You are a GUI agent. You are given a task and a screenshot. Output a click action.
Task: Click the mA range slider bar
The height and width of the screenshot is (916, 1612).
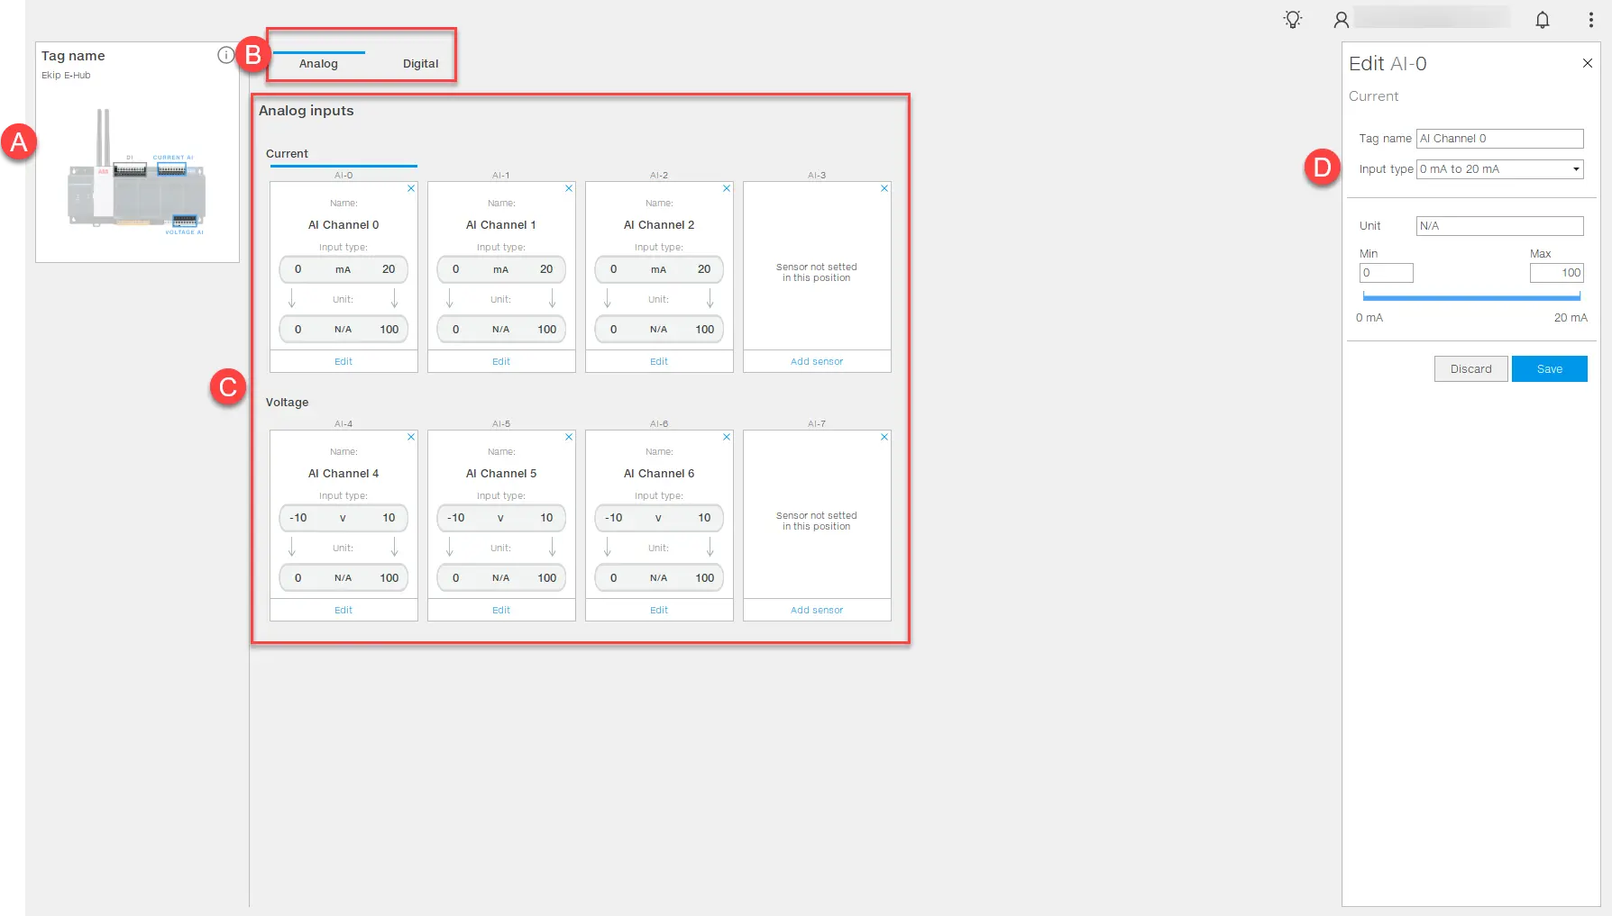1471,296
